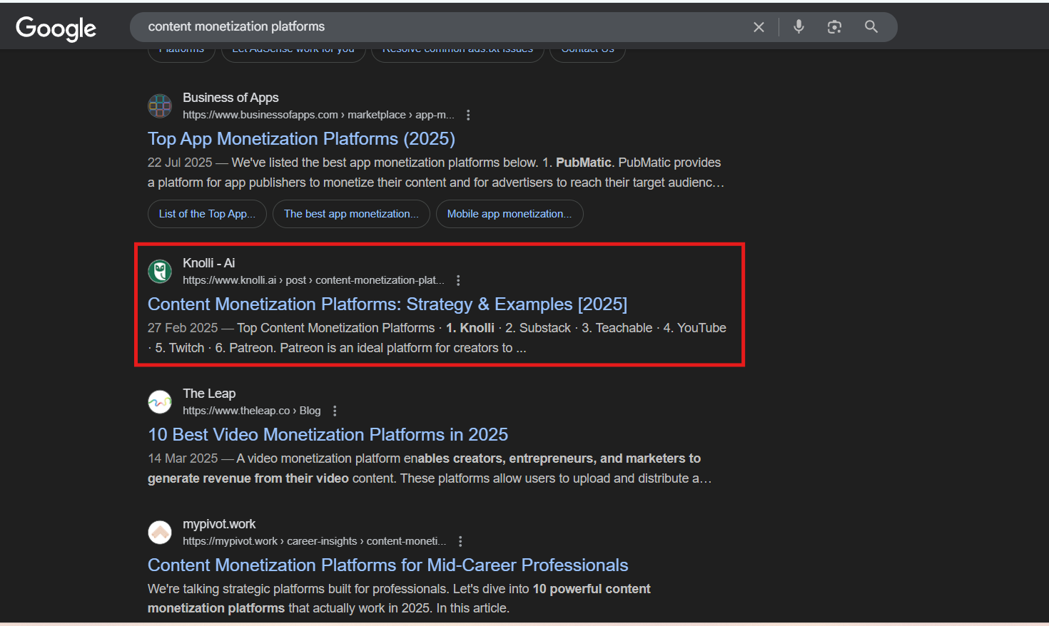Screen dimensions: 1049x626
Task: Click the '27 Feb 2025' snippet date
Action: coord(183,328)
